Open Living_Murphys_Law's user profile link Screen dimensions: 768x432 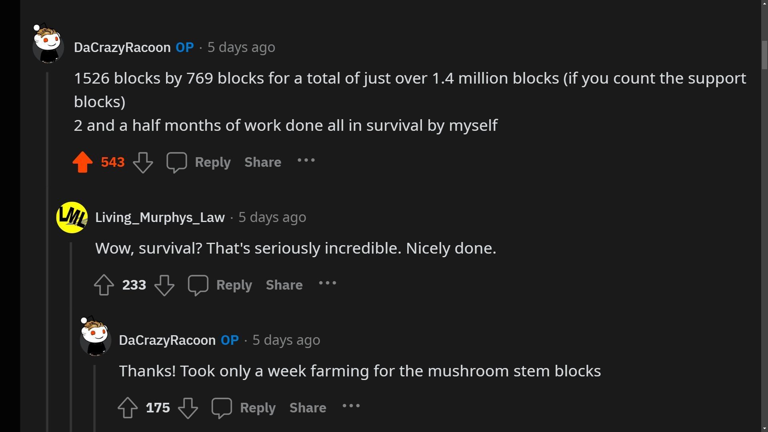160,217
